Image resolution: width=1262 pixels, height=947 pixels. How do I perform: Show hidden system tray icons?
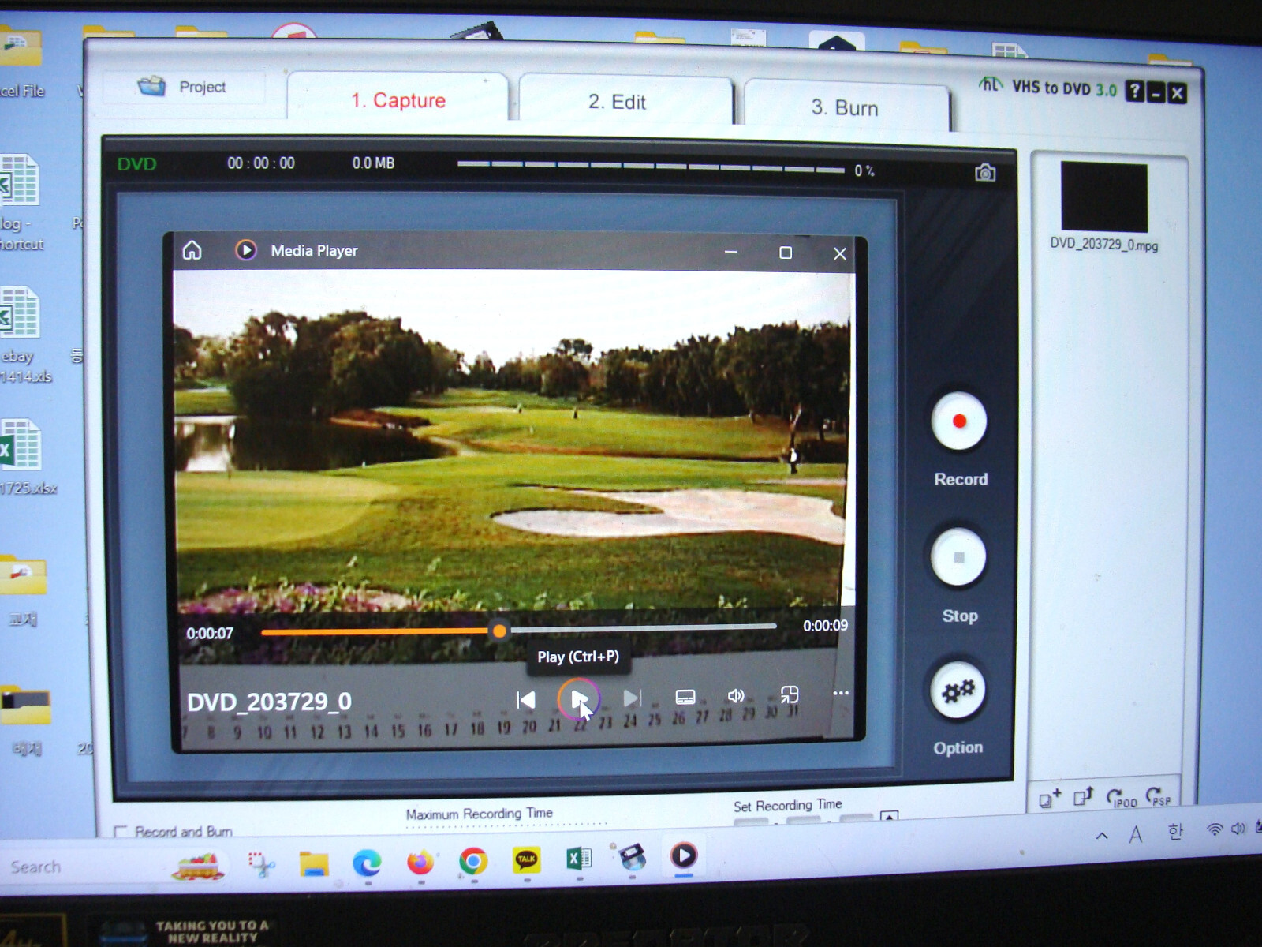point(1102,836)
